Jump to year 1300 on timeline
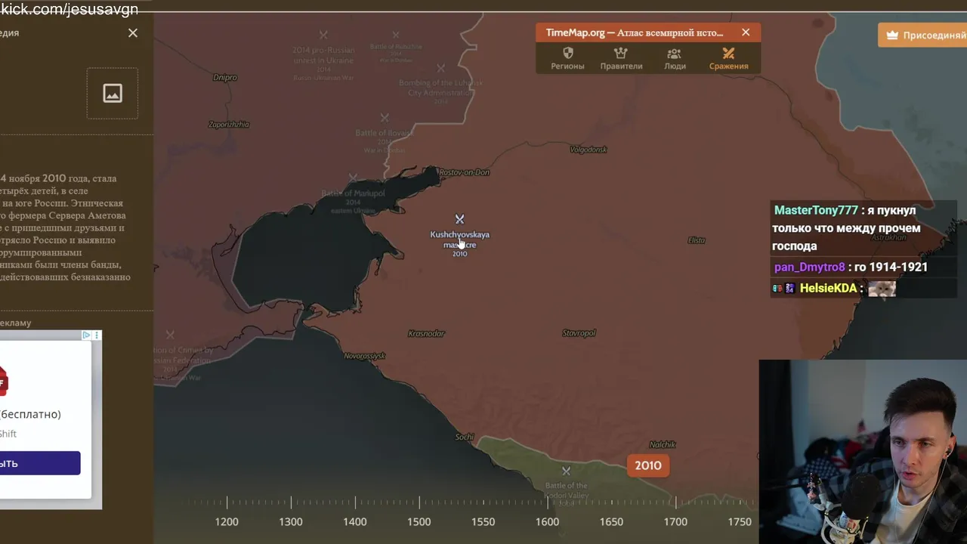Viewport: 967px width, 544px height. 291,521
